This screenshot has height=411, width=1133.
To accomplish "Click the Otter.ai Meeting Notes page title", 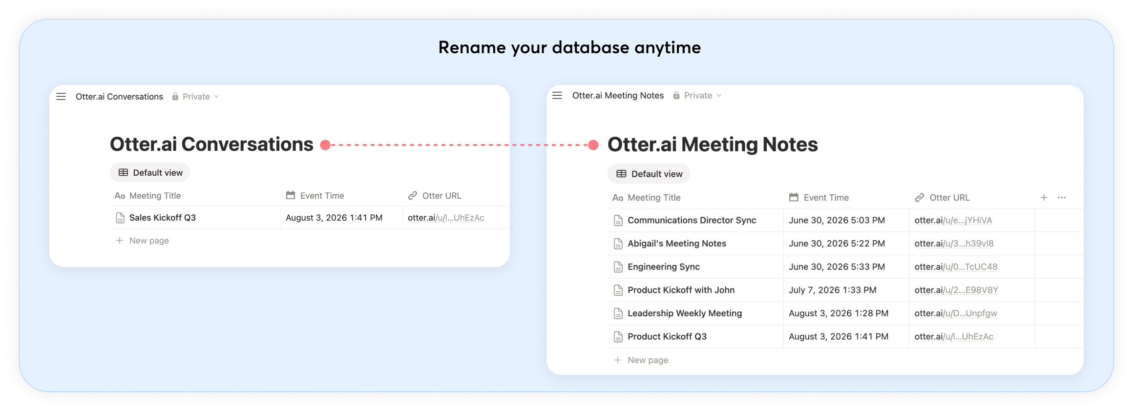I will (x=713, y=144).
